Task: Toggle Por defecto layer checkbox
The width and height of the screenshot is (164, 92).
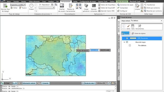Action: 130,45
